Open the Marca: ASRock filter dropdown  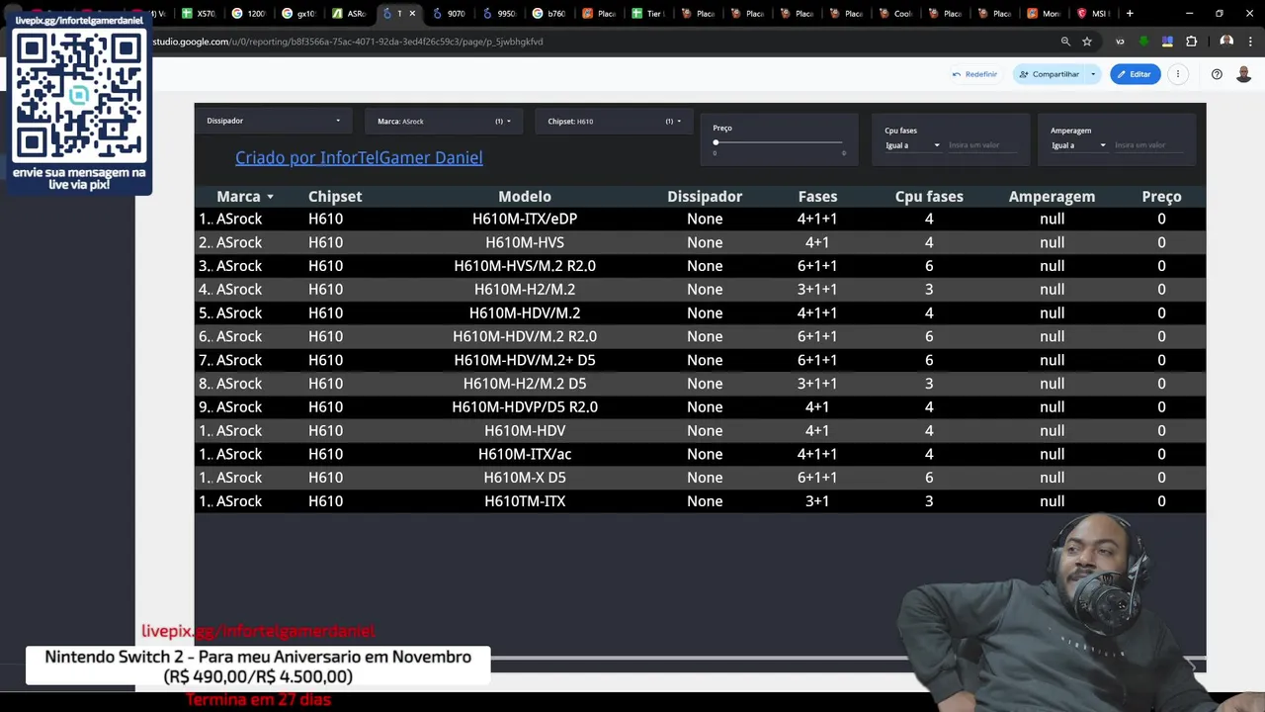(x=444, y=122)
